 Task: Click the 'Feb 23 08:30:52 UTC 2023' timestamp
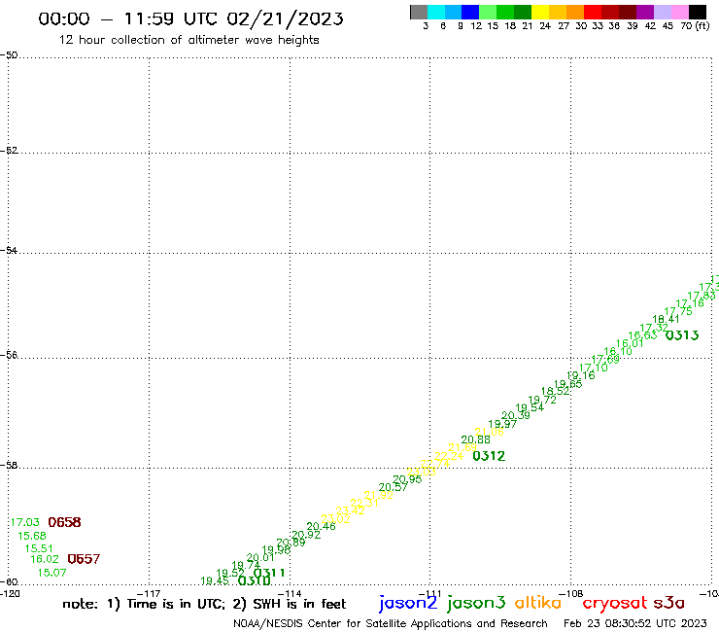[x=635, y=624]
